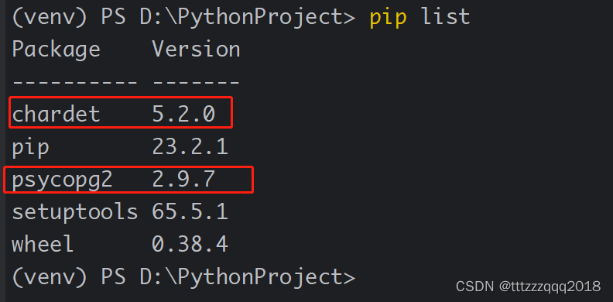
Task: Click wheel version 0.38.4
Action: coord(190,245)
